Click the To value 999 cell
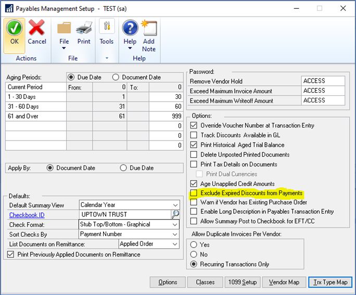Viewport: 356px width, 295px height. coord(166,116)
